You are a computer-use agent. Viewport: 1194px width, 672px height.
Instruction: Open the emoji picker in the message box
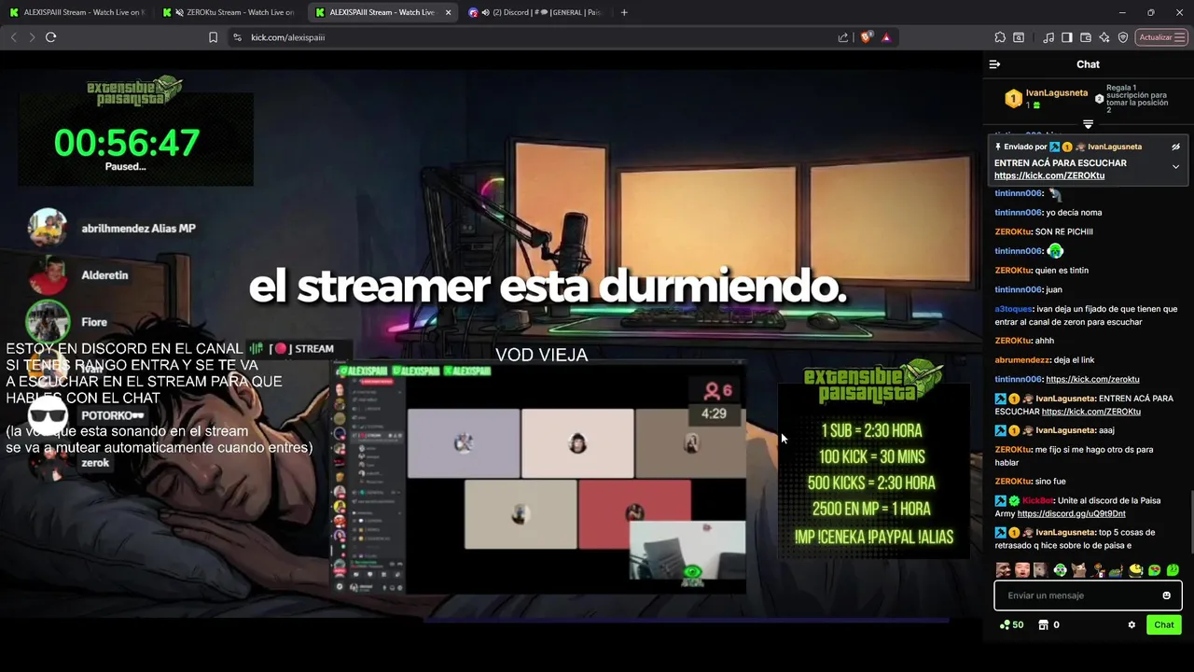1166,595
